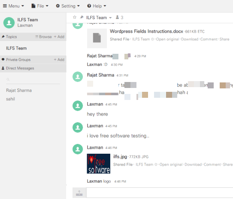The image size is (233, 199).
Task: Open direct message with Rajat Sharma
Action: [x=19, y=91]
